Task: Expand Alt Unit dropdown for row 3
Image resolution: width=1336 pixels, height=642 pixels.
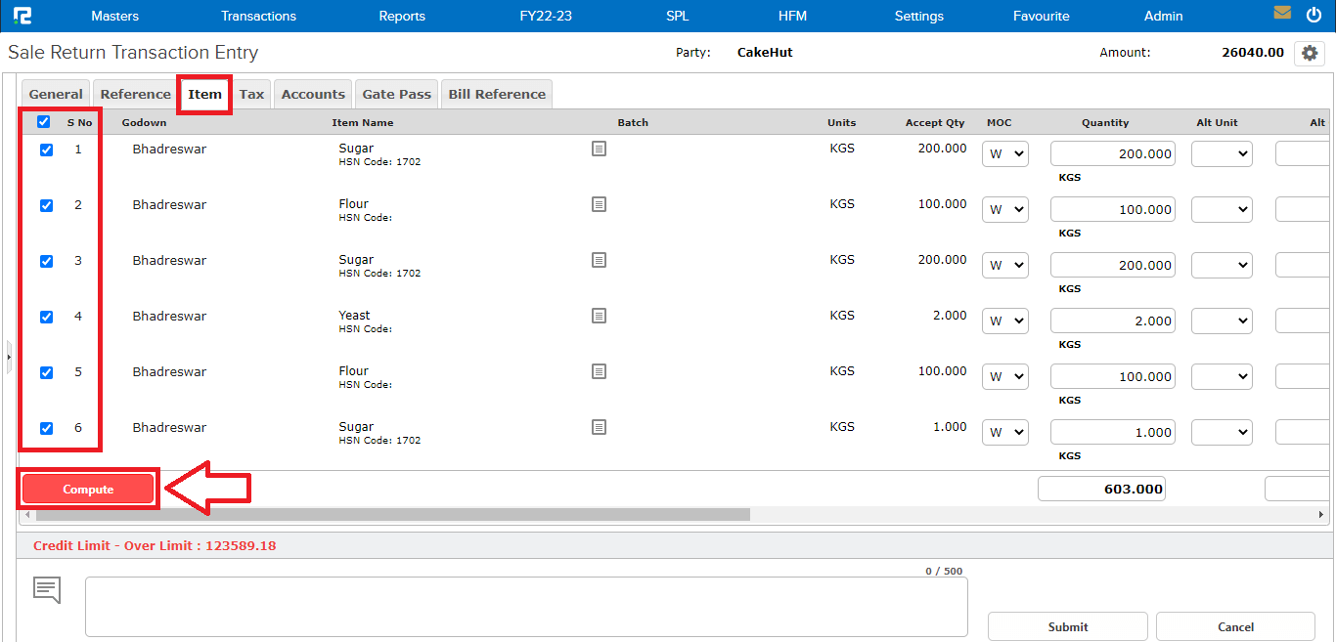Action: (1221, 266)
